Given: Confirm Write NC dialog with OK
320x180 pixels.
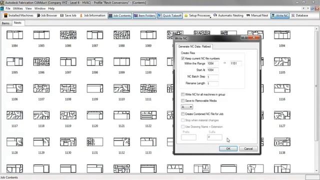Looking at the screenshot, I should [228, 149].
